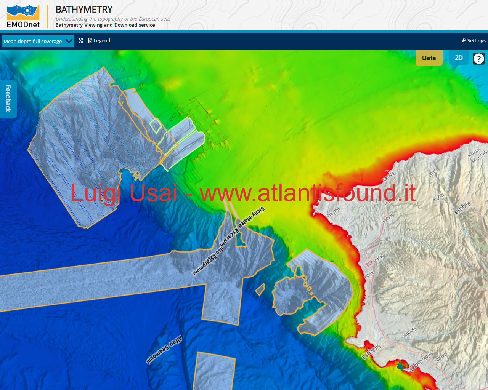Click the Avola town label
The width and height of the screenshot is (488, 390).
point(369,275)
